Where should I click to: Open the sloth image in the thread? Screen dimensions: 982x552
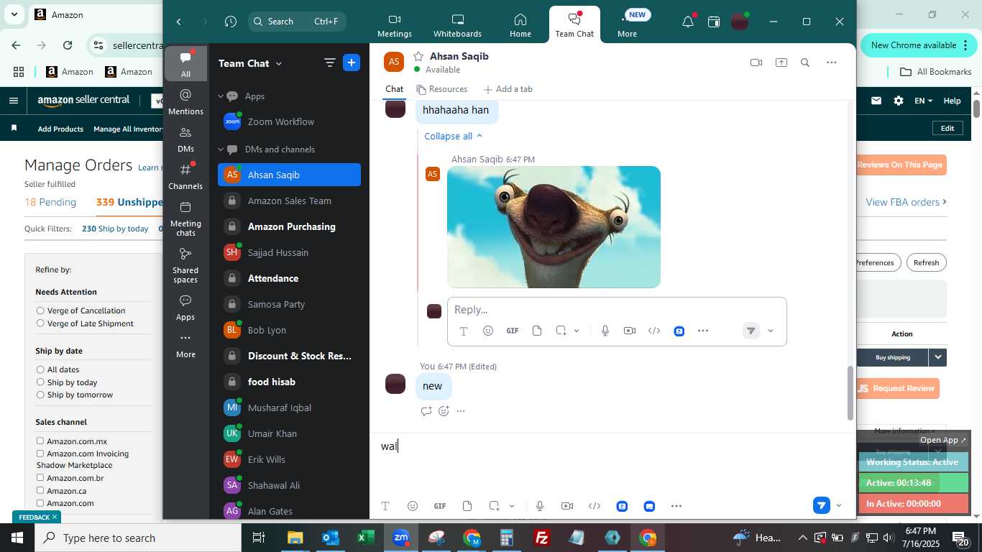point(554,227)
